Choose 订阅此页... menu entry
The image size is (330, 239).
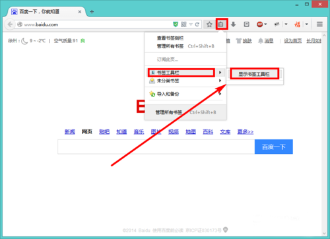click(168, 59)
